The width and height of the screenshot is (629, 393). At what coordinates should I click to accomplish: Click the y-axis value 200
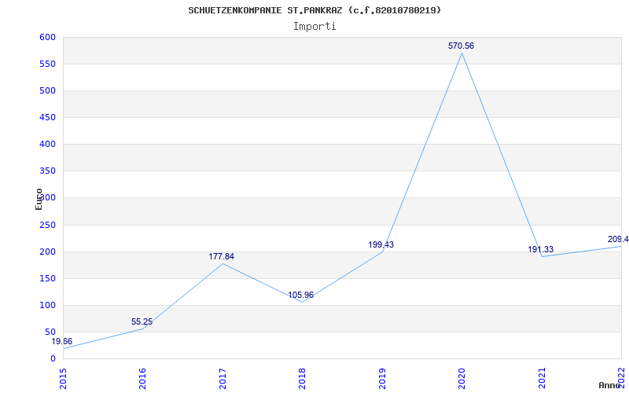tap(47, 252)
